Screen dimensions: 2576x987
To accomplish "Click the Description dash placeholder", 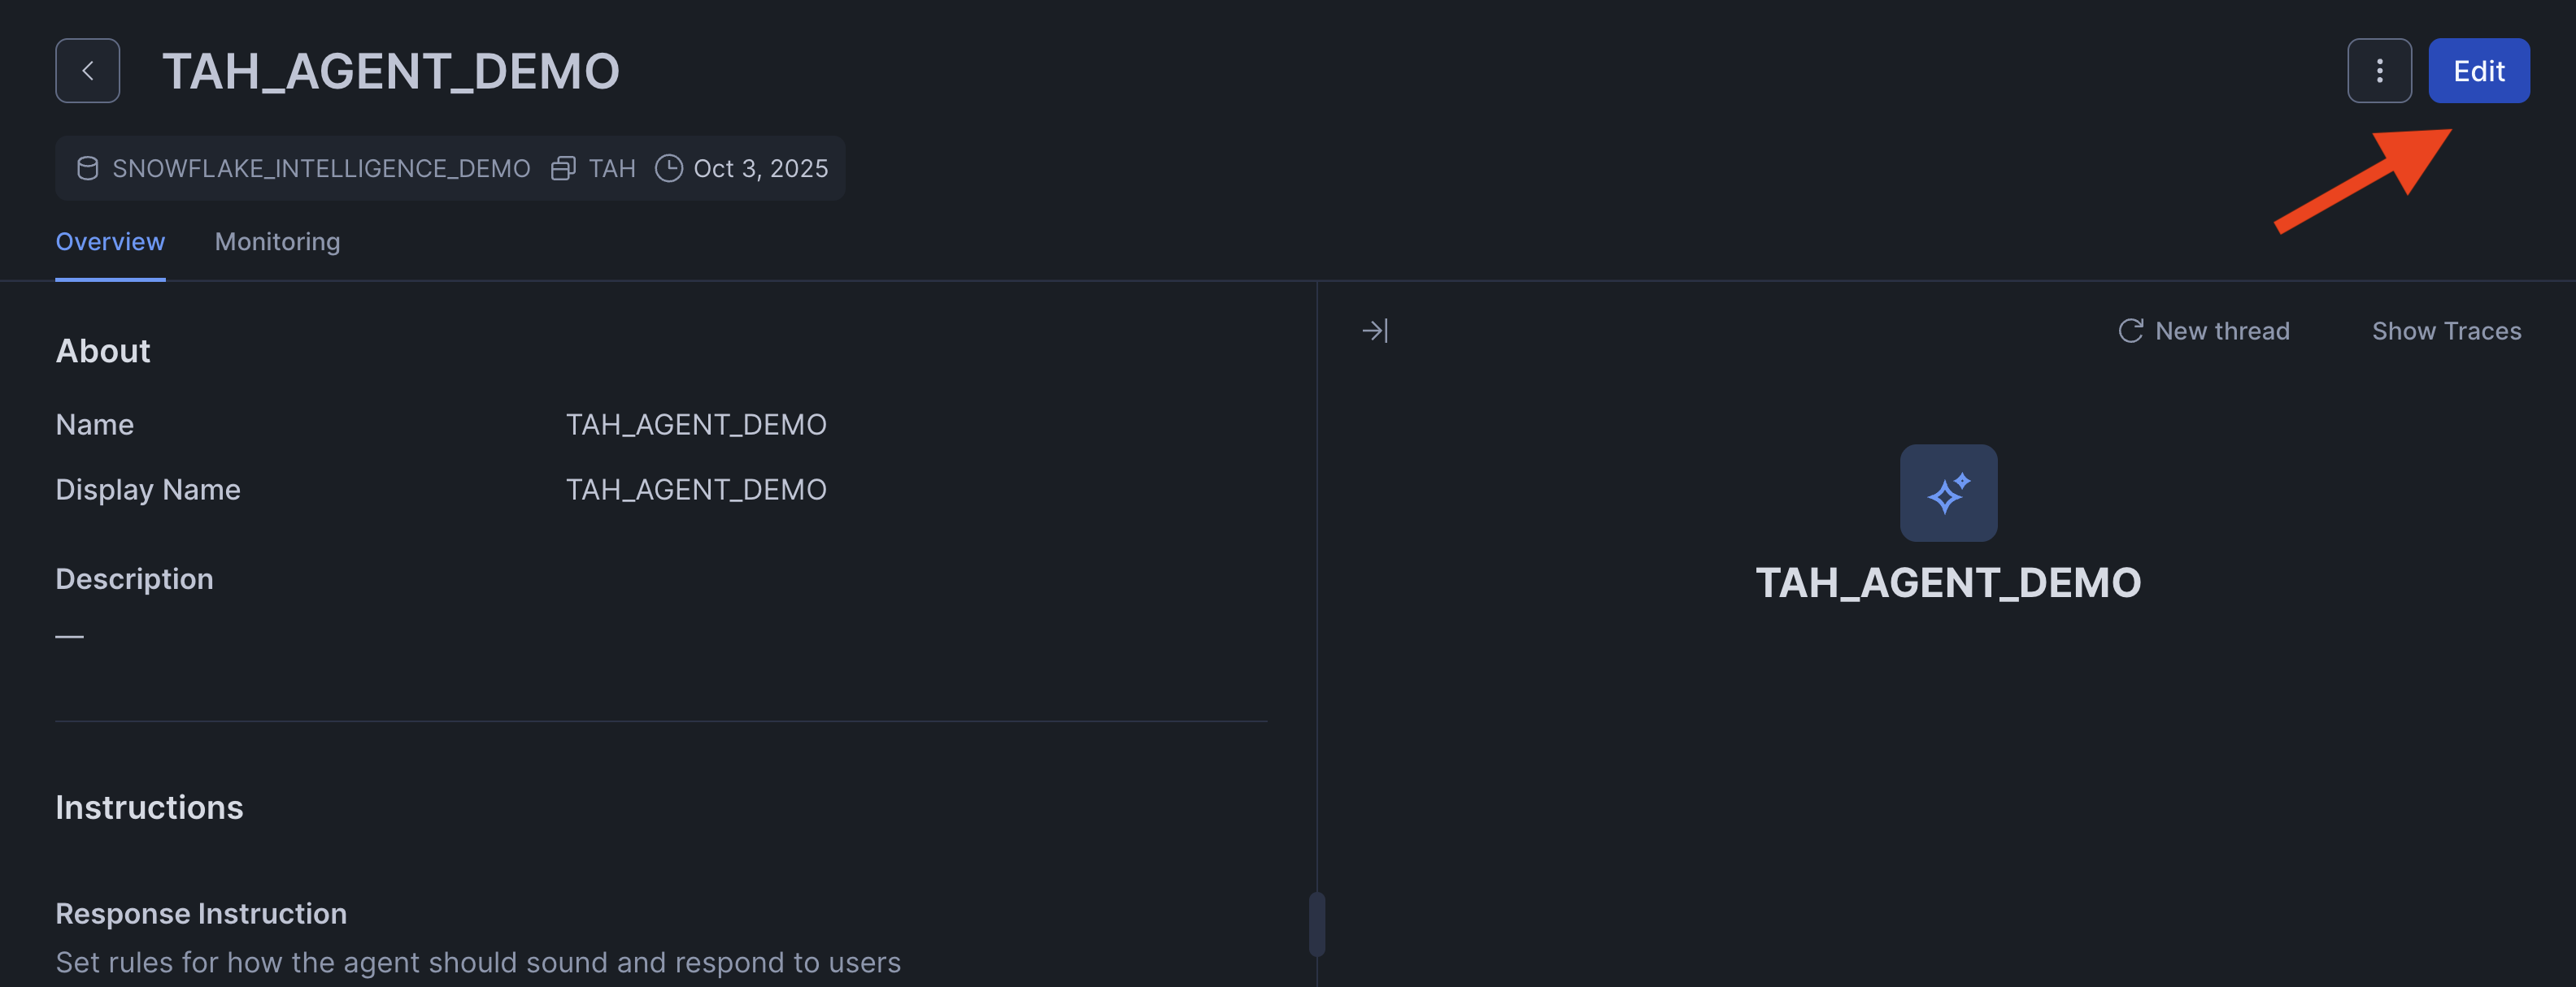I will [70, 635].
